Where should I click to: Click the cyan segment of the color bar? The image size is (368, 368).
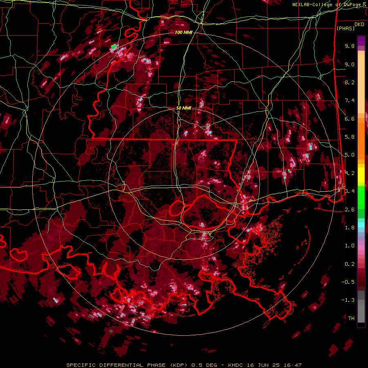[361, 224]
